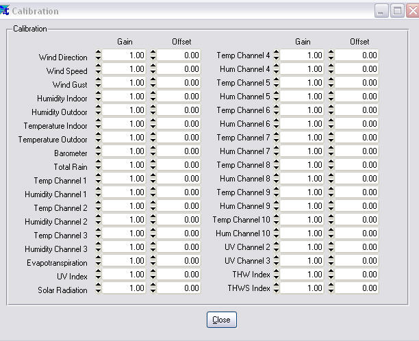Click the Temp Channel 10 offset field
Screen dimensions: 419x341
click(x=357, y=220)
